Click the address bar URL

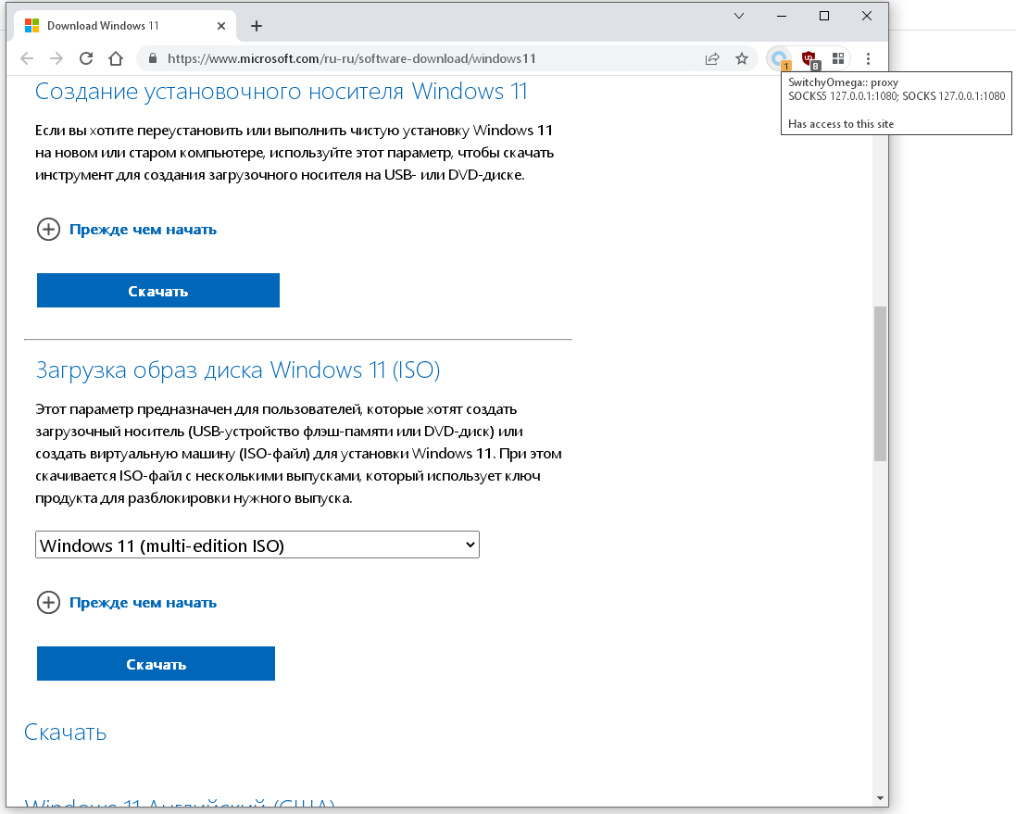352,59
